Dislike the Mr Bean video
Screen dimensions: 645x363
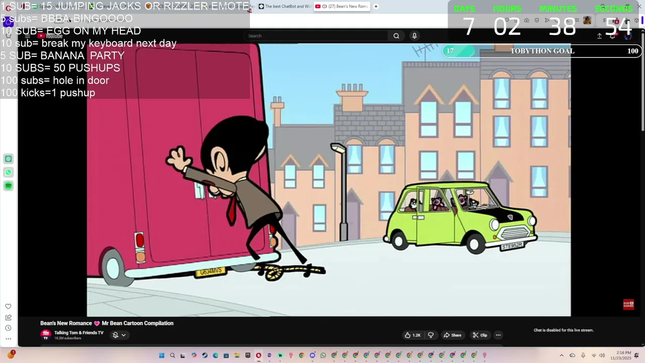(x=431, y=335)
